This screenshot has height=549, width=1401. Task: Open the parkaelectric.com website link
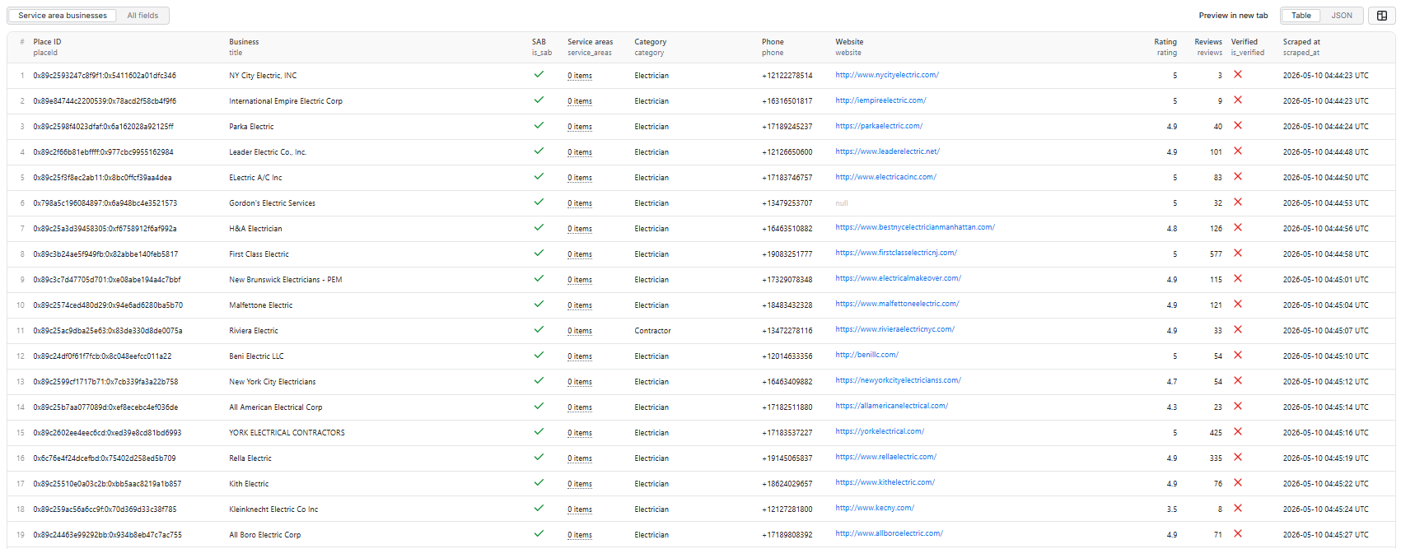pos(879,126)
